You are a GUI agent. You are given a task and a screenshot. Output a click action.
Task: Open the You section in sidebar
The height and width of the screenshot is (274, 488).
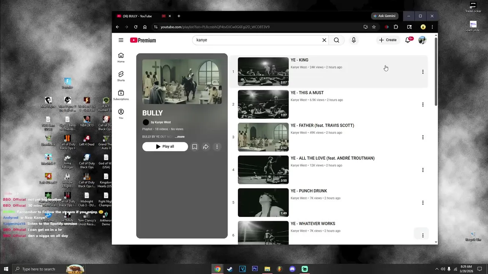tap(121, 114)
